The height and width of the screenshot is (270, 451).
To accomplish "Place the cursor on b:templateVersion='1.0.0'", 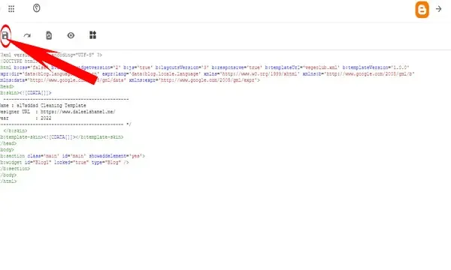I will tap(376, 67).
